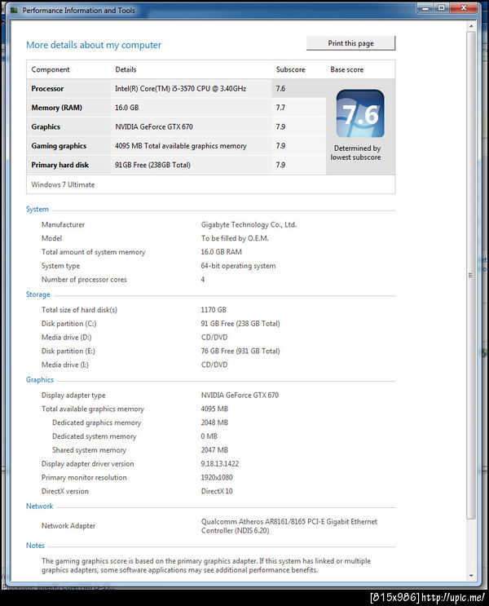Click the Display adapter type label
The height and width of the screenshot is (606, 489).
(73, 396)
